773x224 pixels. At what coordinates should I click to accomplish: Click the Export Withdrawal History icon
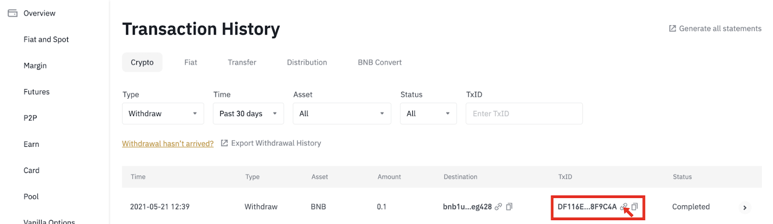[x=224, y=143]
